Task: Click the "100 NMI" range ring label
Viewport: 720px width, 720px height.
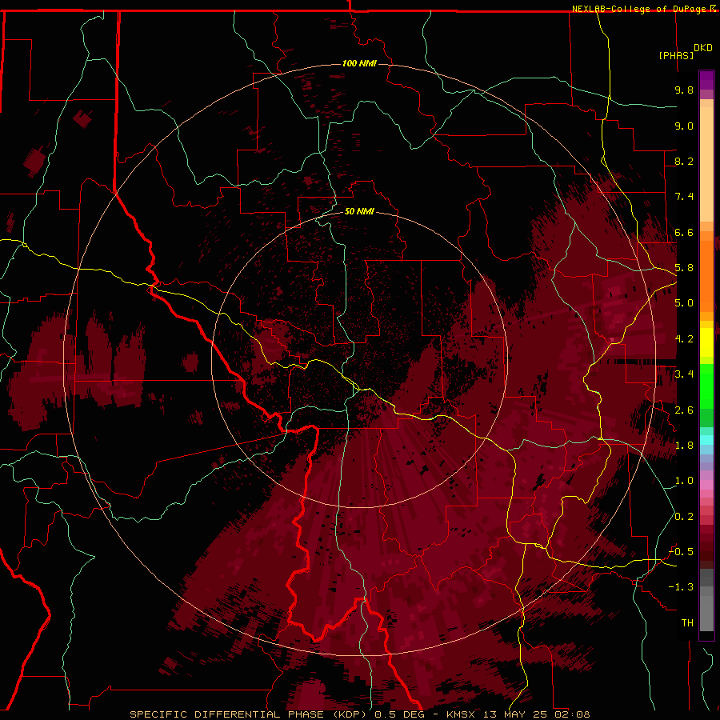Action: [359, 63]
